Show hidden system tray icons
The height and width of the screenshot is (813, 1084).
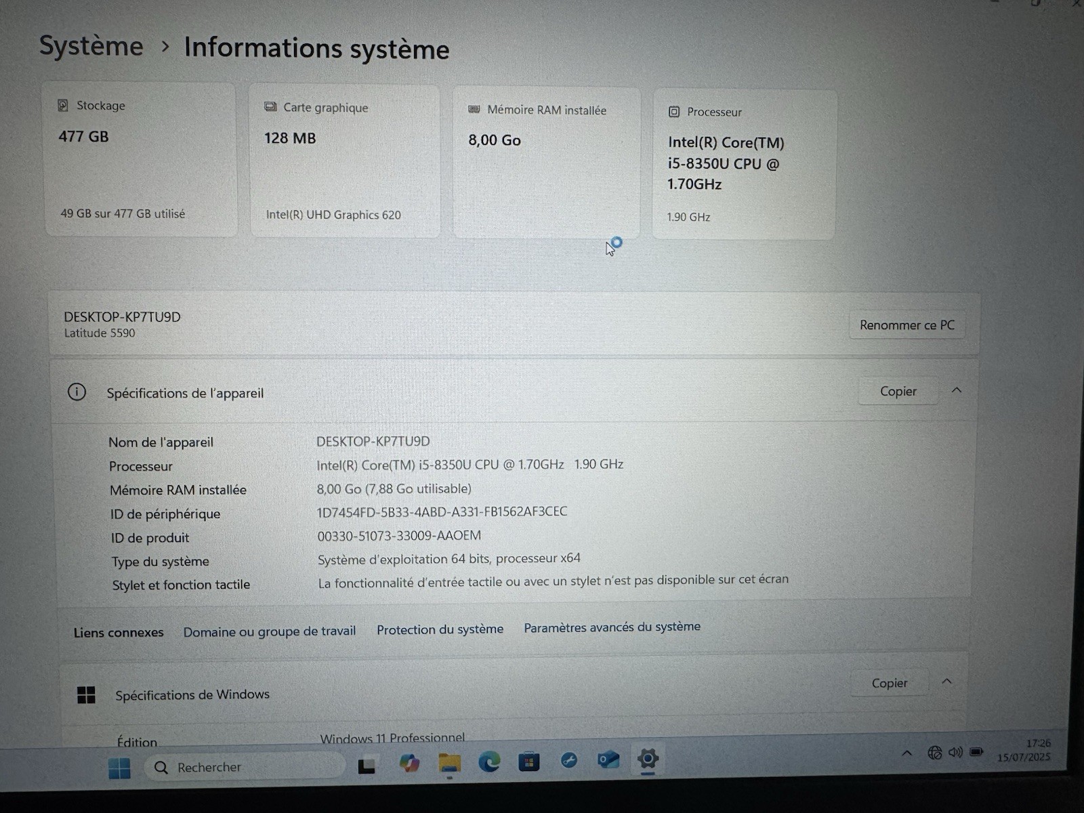coord(906,753)
